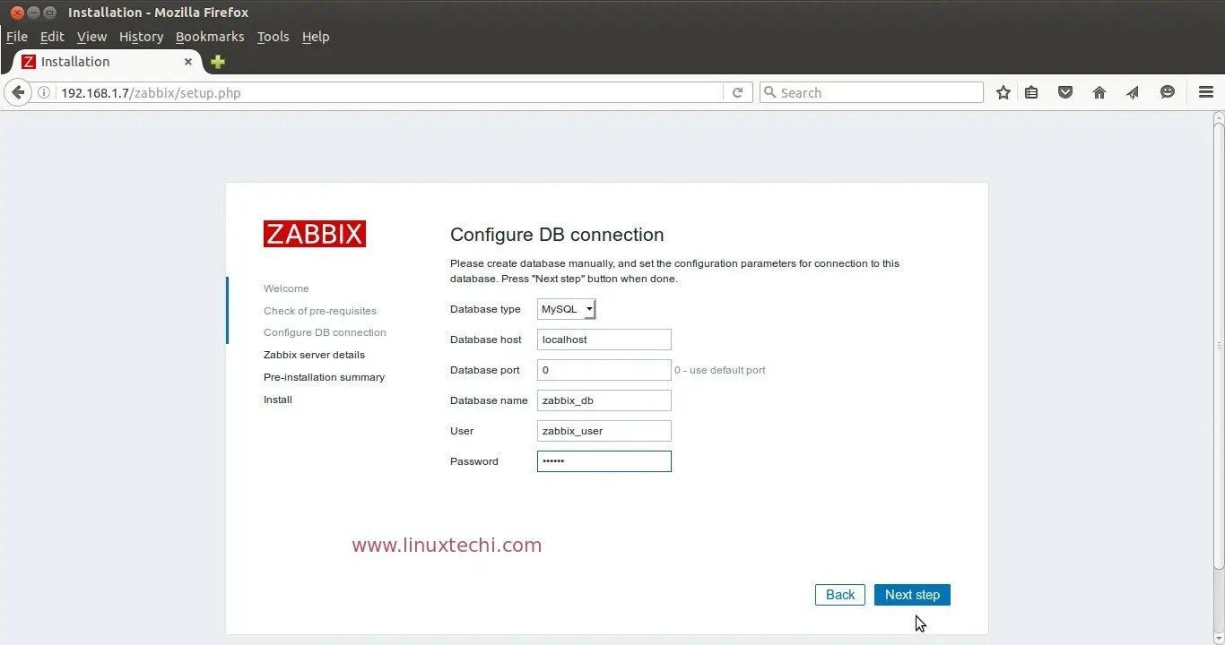Viewport: 1225px width, 645px height.
Task: Open the File menu
Action: (x=17, y=37)
